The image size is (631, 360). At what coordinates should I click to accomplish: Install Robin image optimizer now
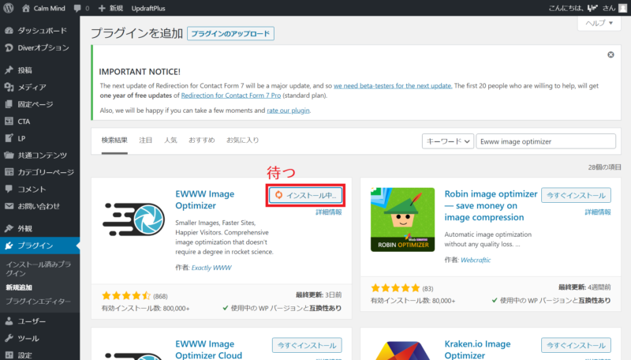tap(576, 195)
